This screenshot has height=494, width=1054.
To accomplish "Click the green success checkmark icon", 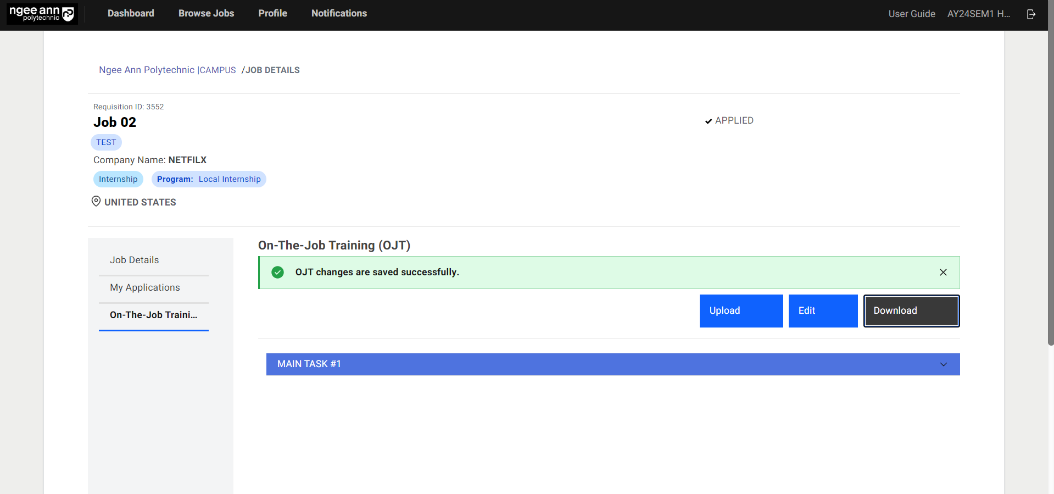I will tap(278, 273).
